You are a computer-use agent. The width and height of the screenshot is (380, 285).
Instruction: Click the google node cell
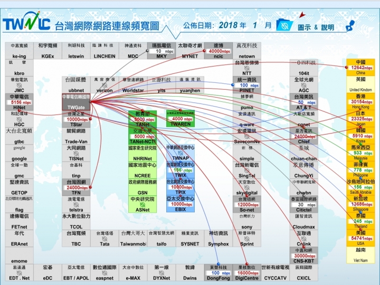[19, 153]
